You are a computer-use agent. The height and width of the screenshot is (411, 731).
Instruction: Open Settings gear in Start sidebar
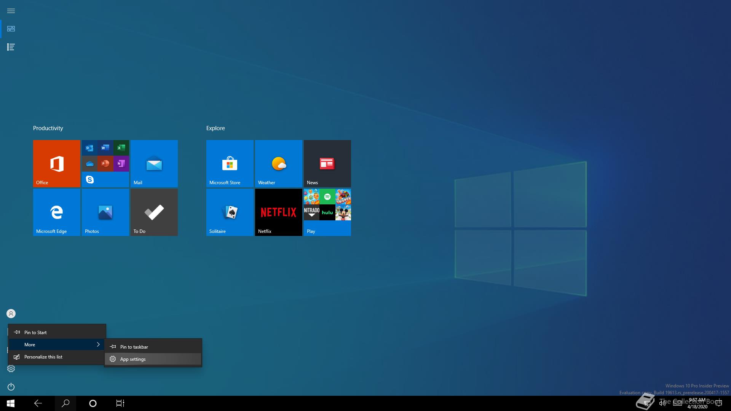coord(11,368)
